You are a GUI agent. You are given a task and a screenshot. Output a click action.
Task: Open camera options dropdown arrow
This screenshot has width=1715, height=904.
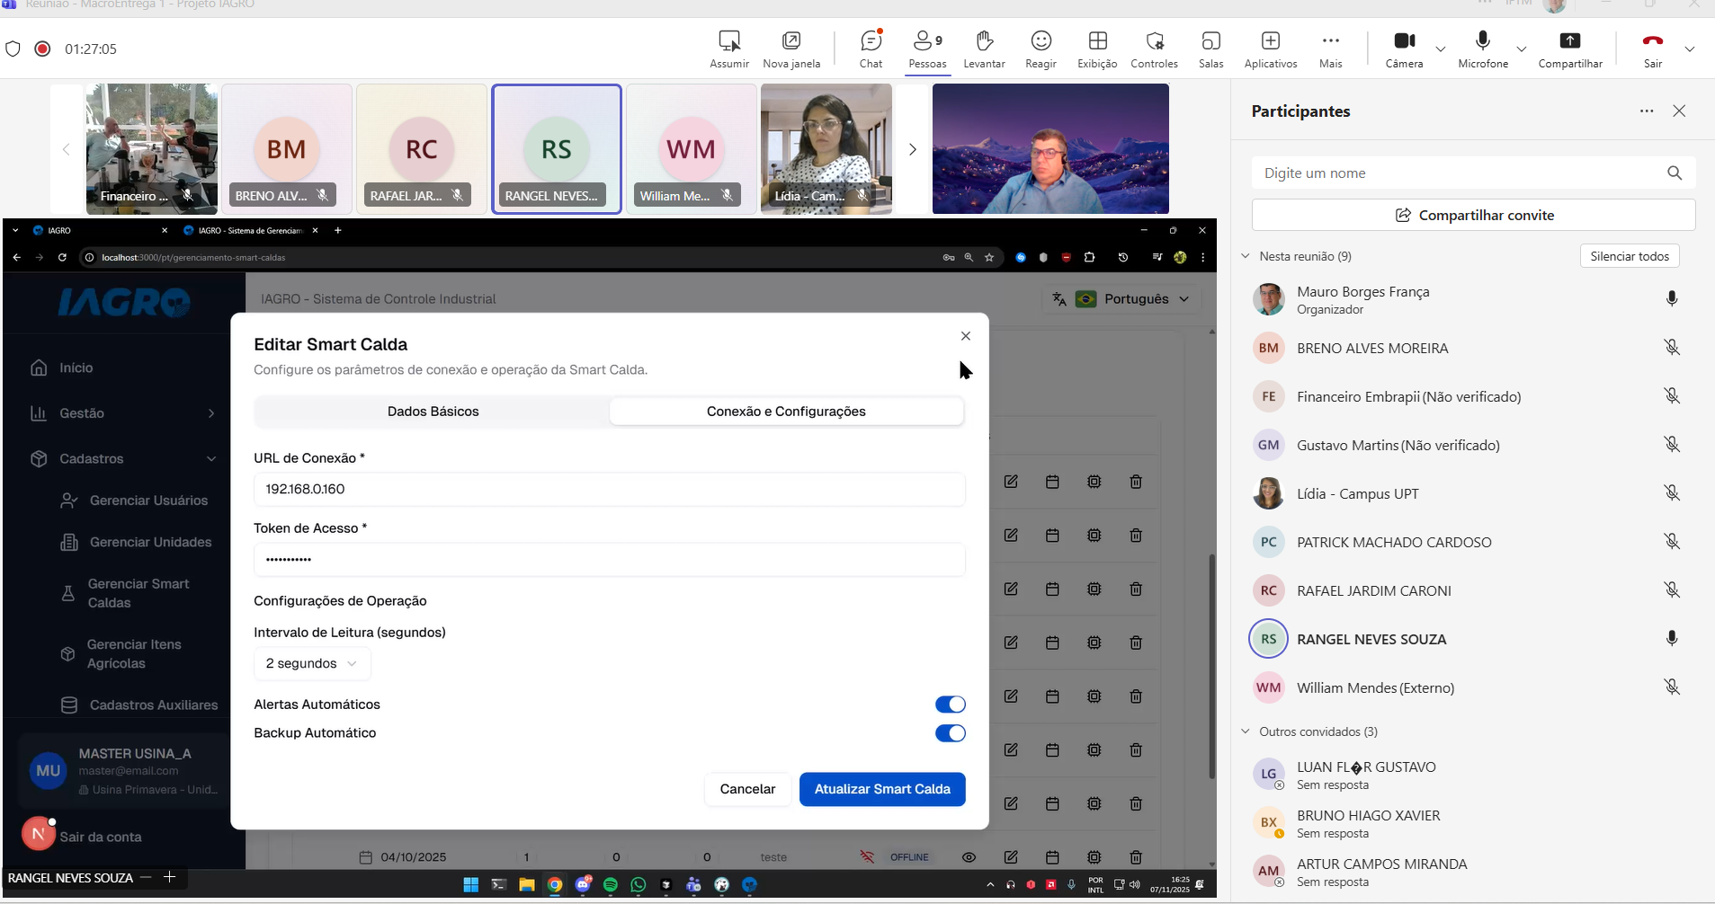(x=1441, y=49)
